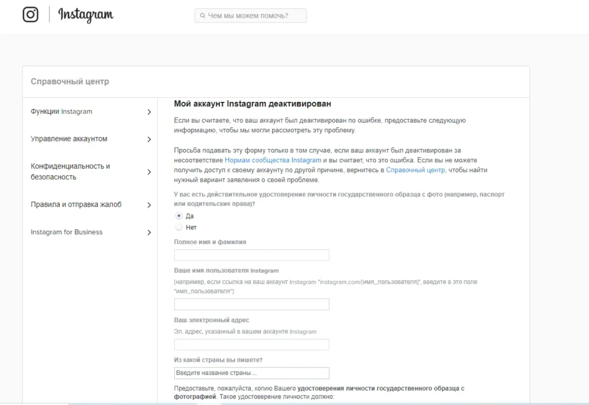
Task: Expand Конфиденциальность и безопасность chevron arrow
Action: (x=149, y=172)
